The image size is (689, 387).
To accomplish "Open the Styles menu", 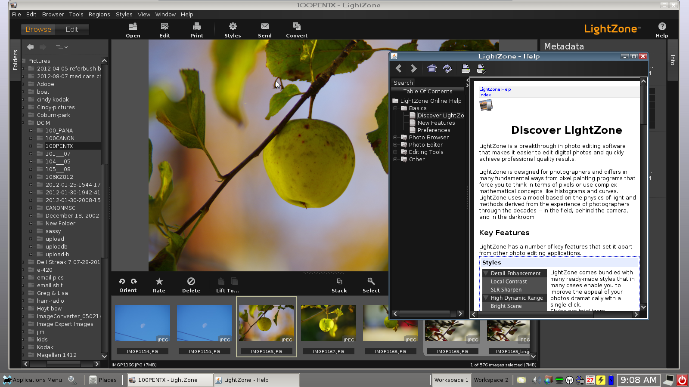I will click(x=124, y=14).
